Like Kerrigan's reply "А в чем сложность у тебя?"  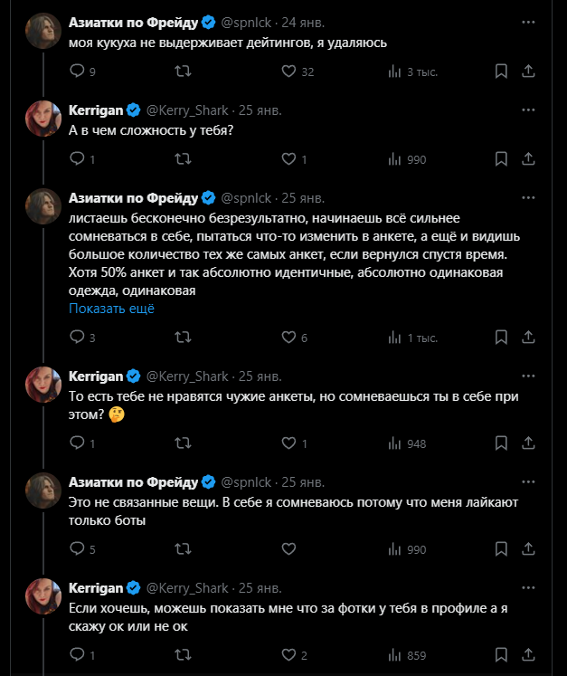[x=289, y=159]
